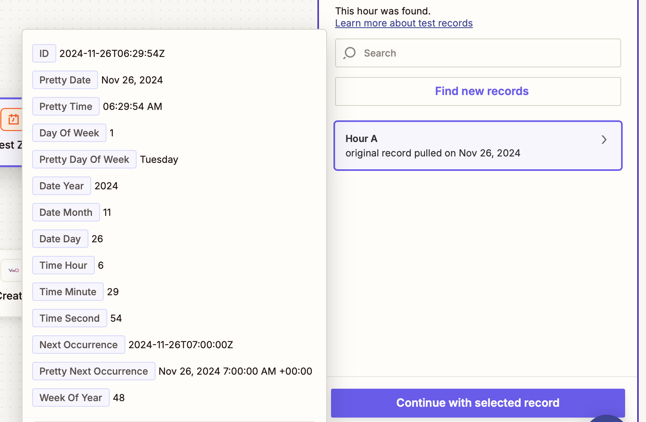646x422 pixels.
Task: Click Find new records button
Action: tap(478, 91)
